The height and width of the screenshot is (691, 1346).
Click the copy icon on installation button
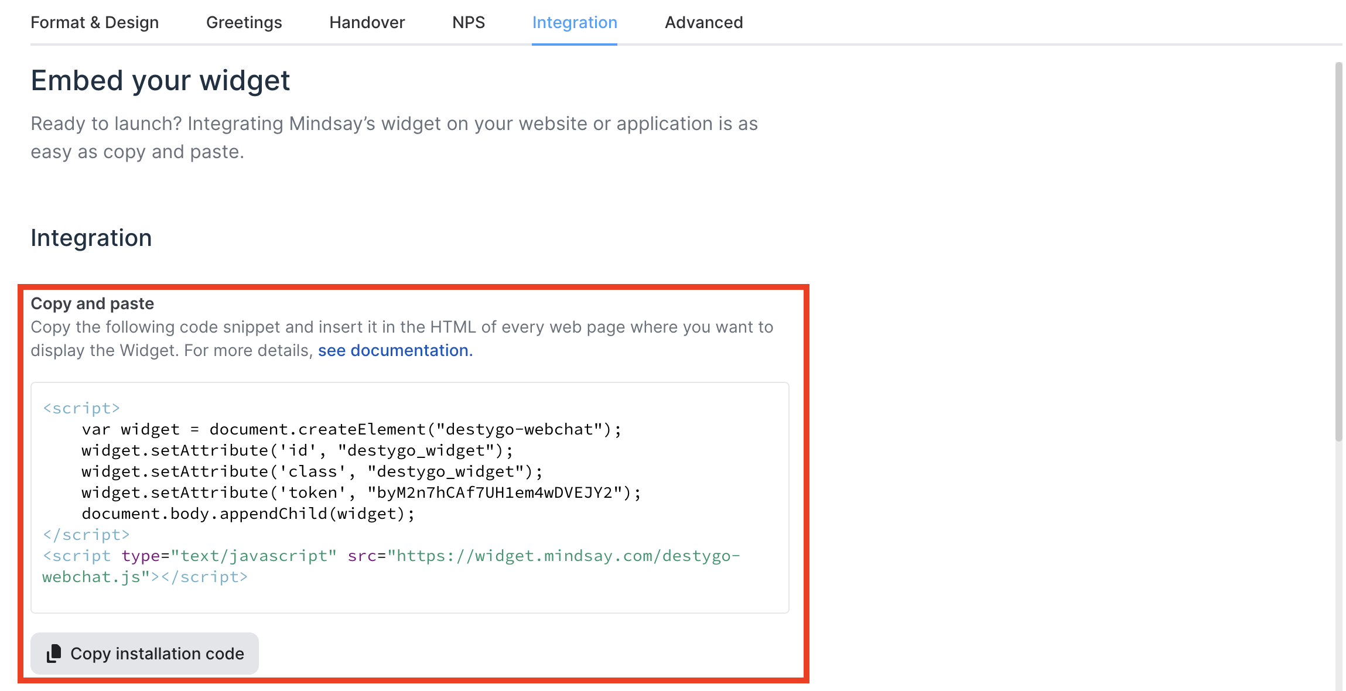(54, 654)
